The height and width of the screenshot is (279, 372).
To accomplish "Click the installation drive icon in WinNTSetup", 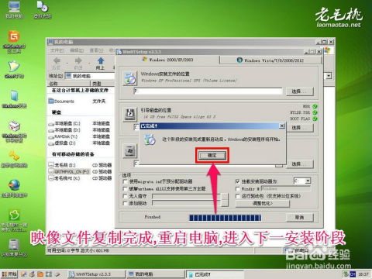I will tap(129, 150).
